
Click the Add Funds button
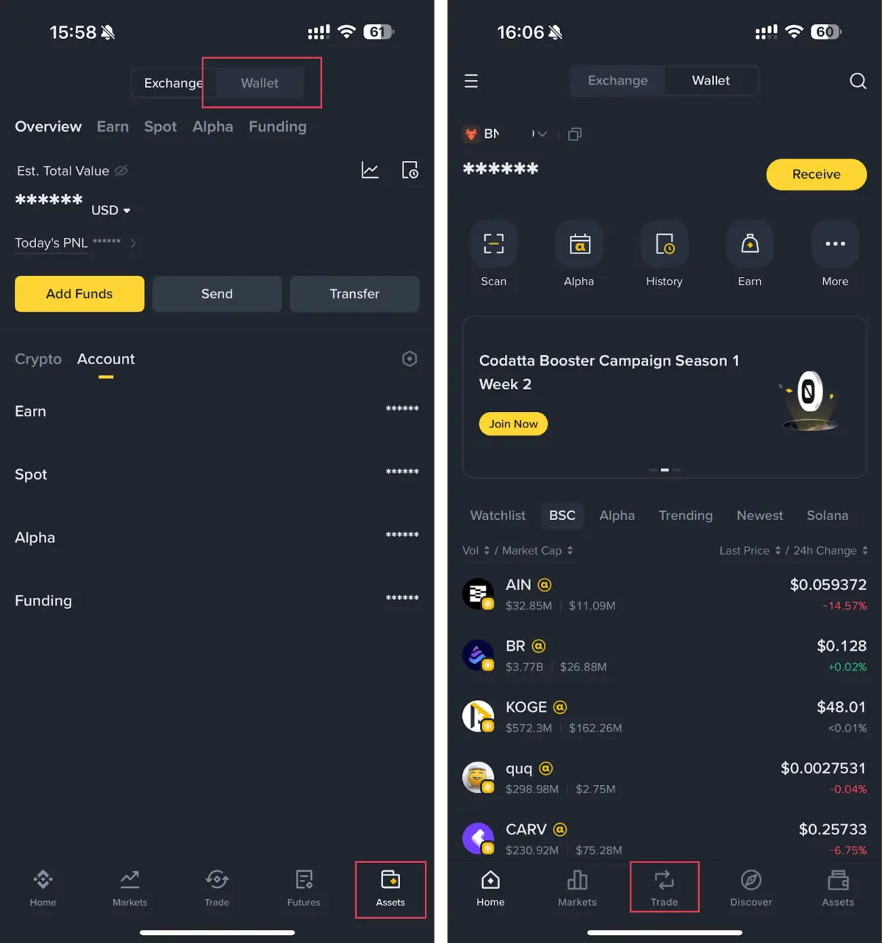pos(79,294)
